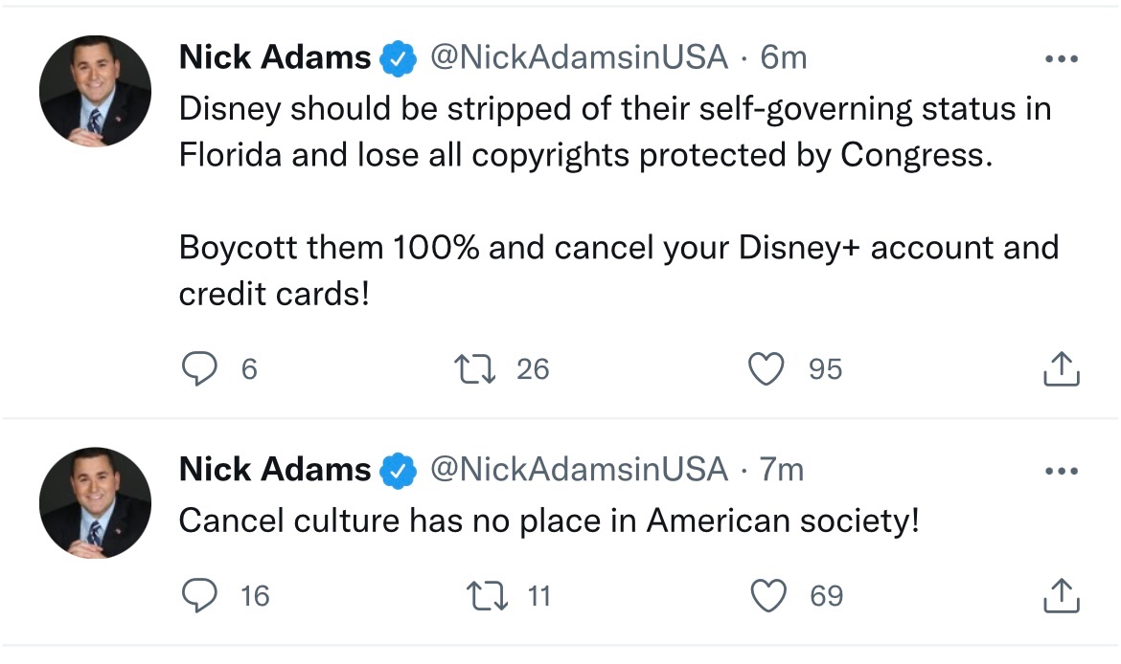The image size is (1121, 664).
Task: Share the cancel culture tweet
Action: pos(1061,596)
